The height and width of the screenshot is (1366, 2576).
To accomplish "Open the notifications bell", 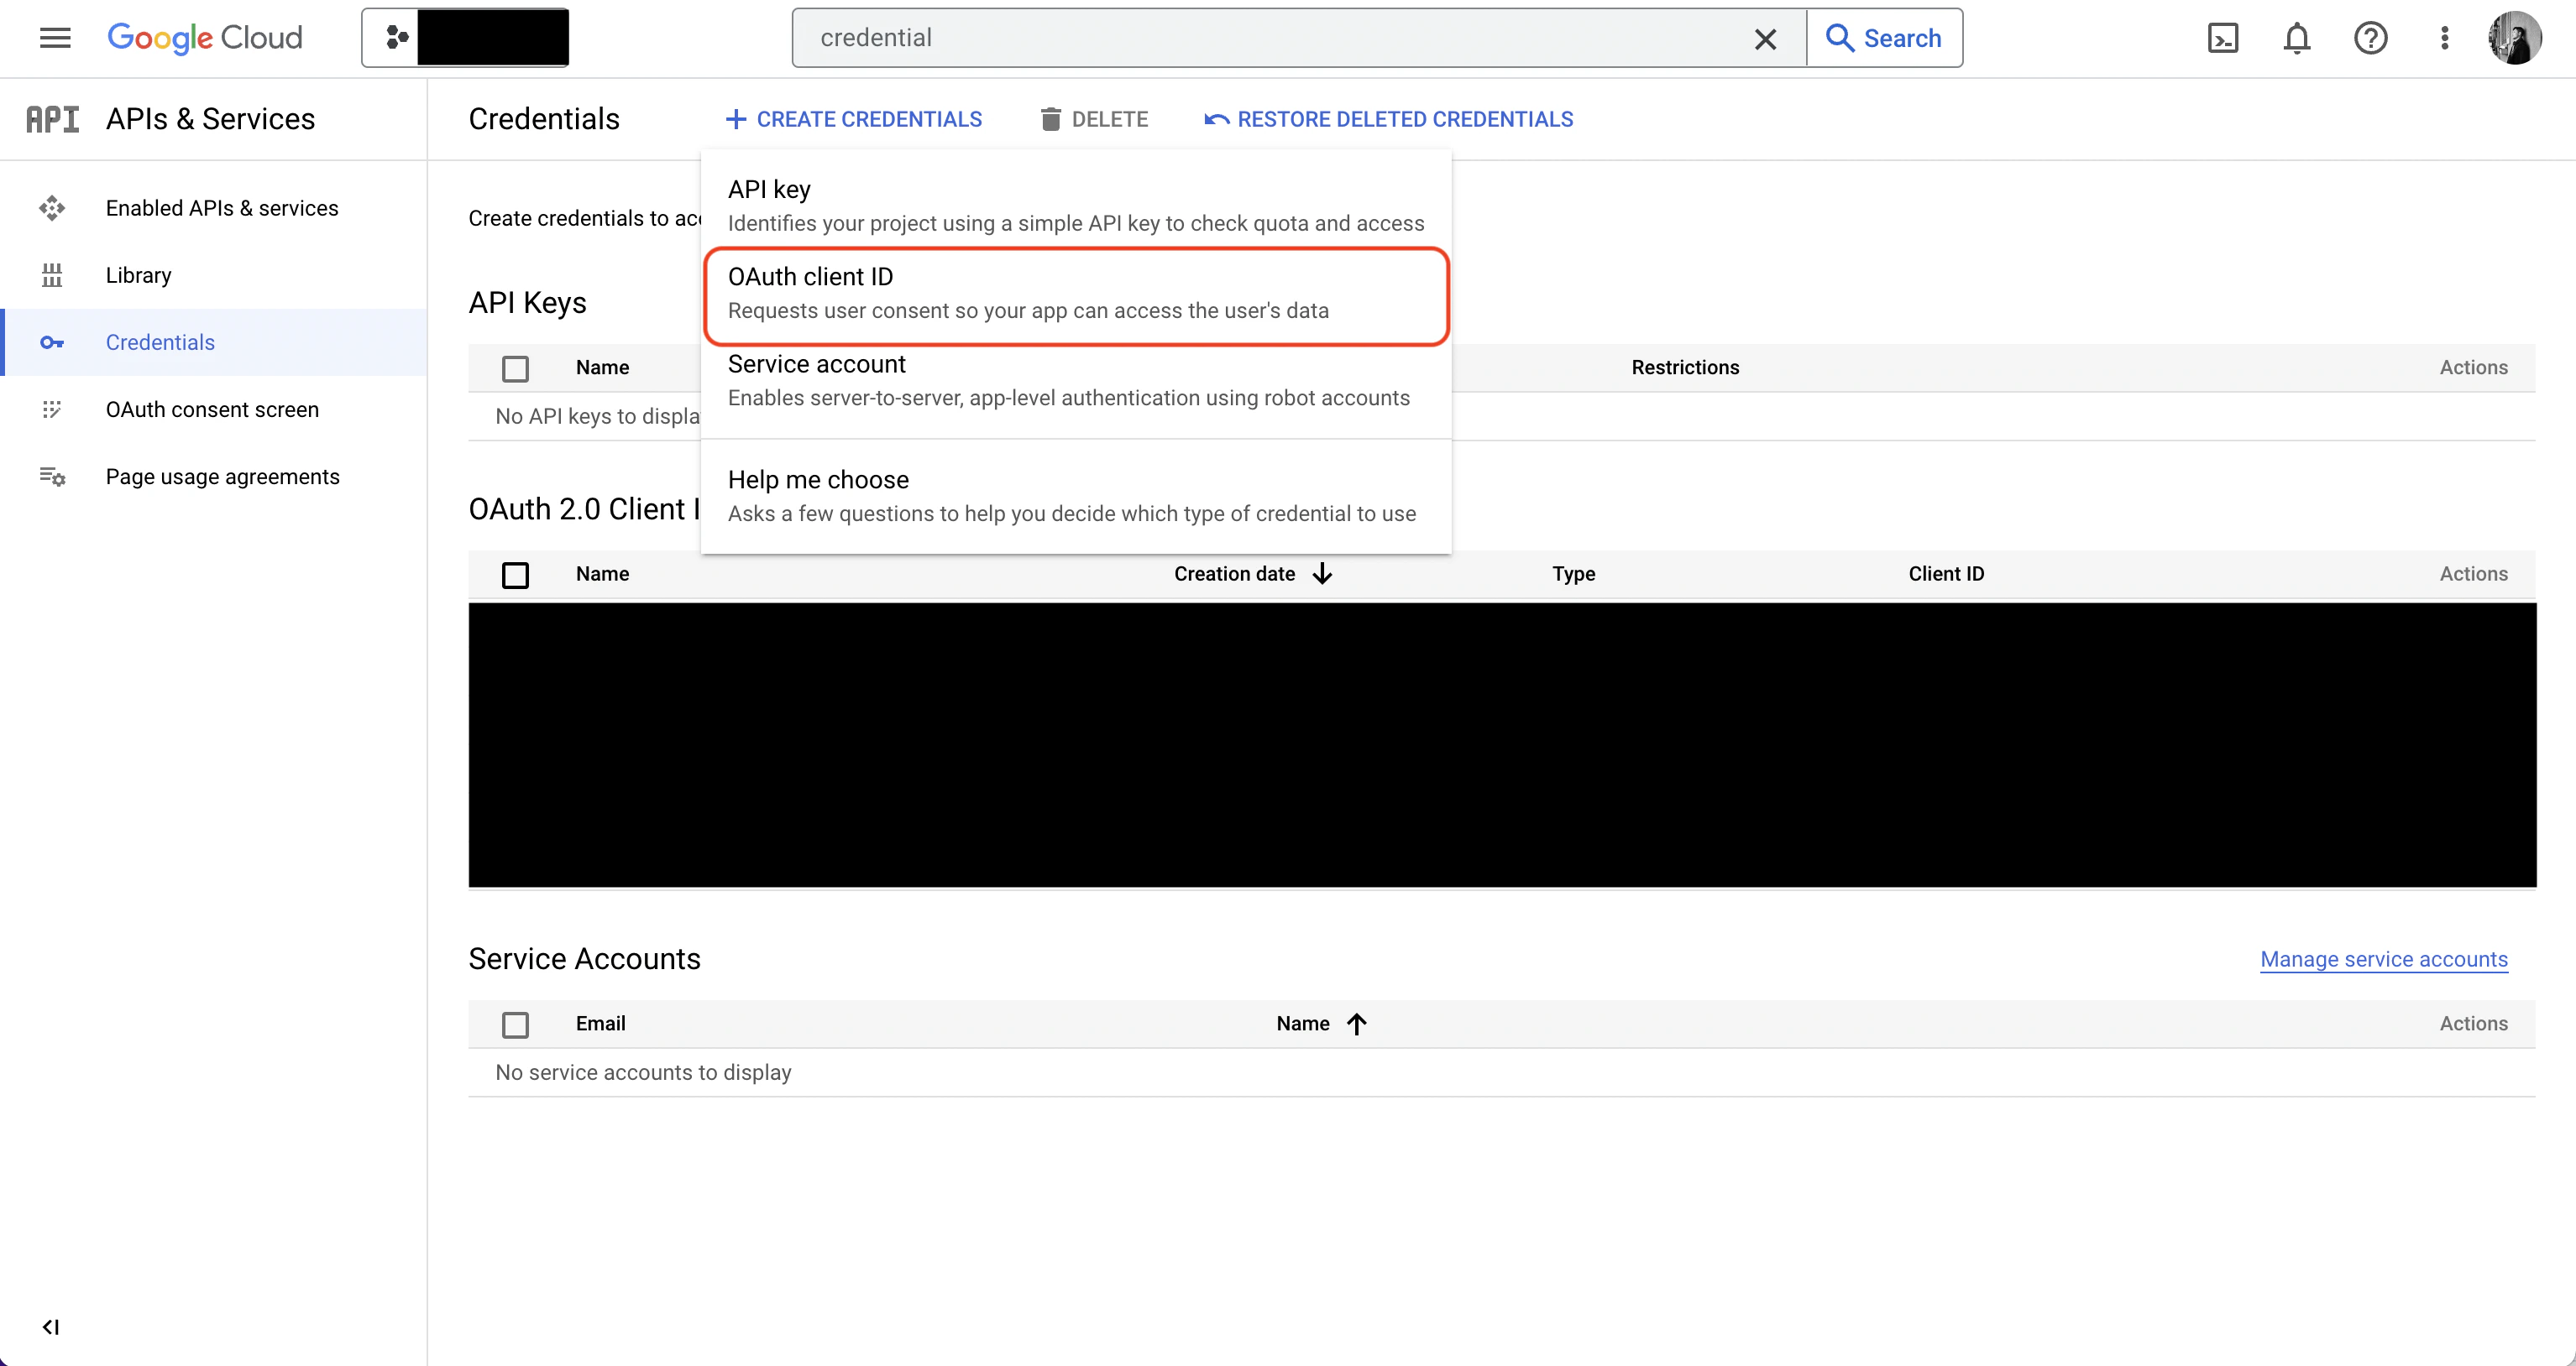I will 2297,37.
